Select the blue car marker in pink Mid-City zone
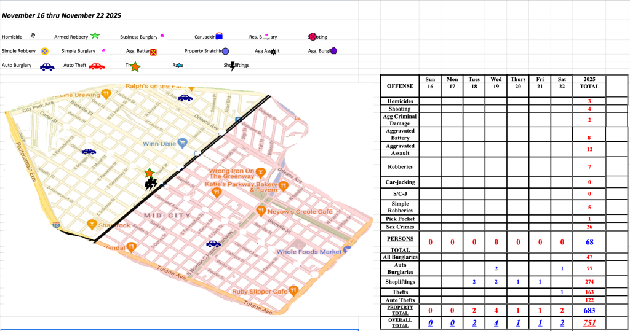 pyautogui.click(x=213, y=244)
